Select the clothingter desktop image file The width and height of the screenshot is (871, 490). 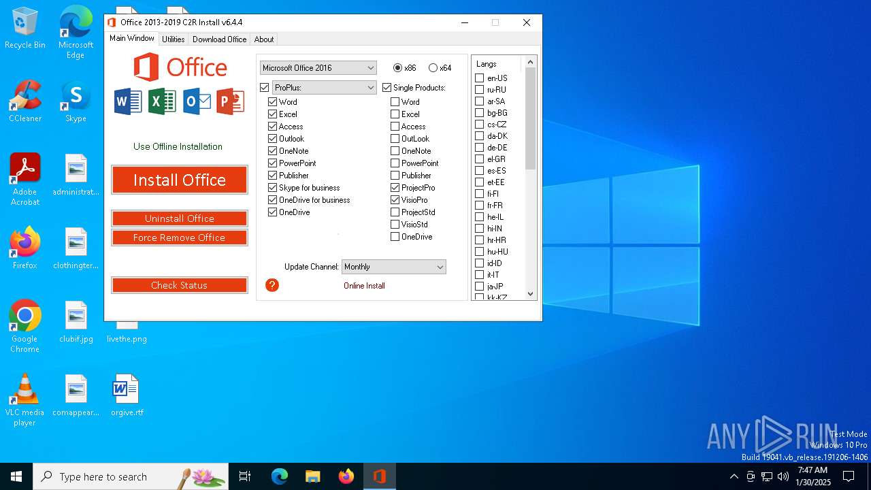pyautogui.click(x=76, y=248)
